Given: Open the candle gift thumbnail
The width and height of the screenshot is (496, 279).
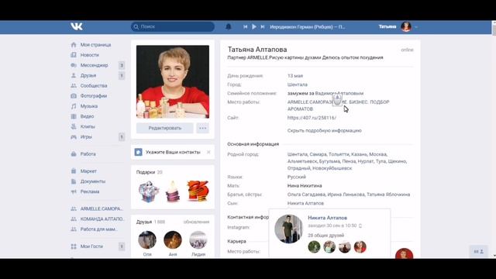Looking at the screenshot, I should (173, 191).
